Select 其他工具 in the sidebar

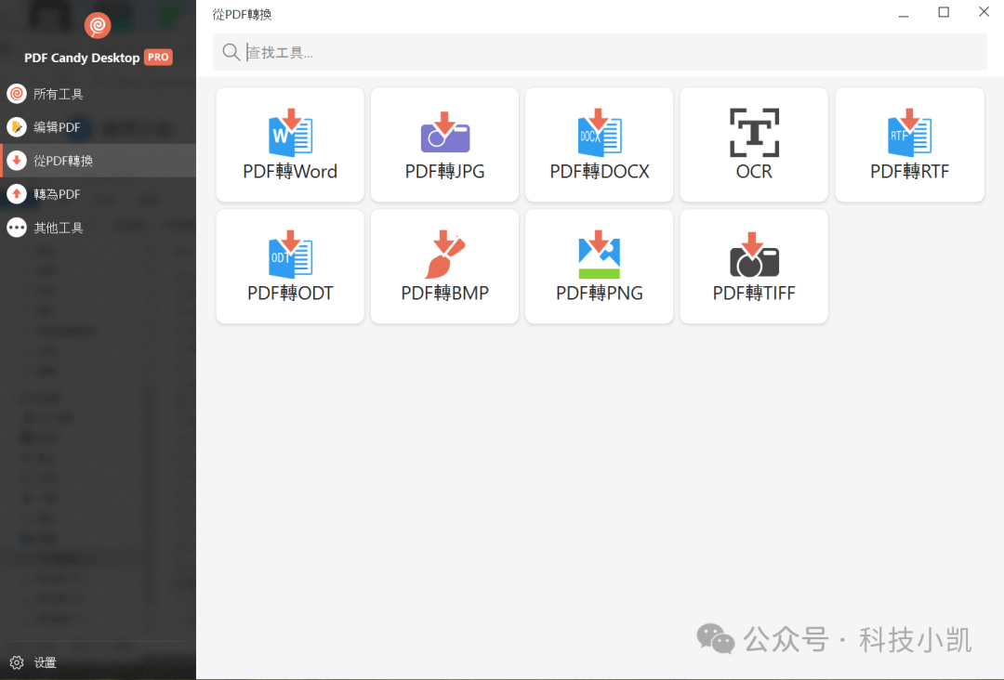point(98,227)
